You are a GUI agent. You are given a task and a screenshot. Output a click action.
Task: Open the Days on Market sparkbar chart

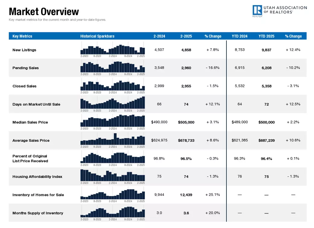point(113,103)
